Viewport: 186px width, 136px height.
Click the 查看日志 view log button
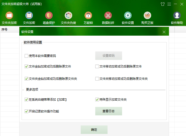pyautogui.click(x=109, y=111)
